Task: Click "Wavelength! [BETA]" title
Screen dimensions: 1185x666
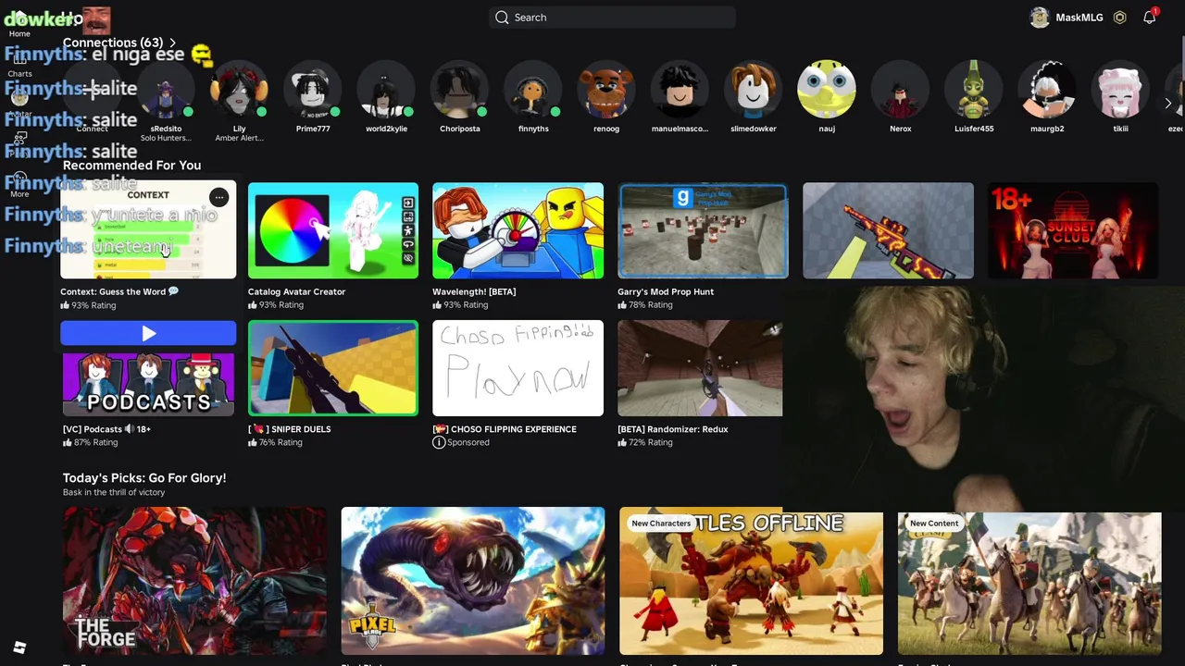Action: coord(474,291)
